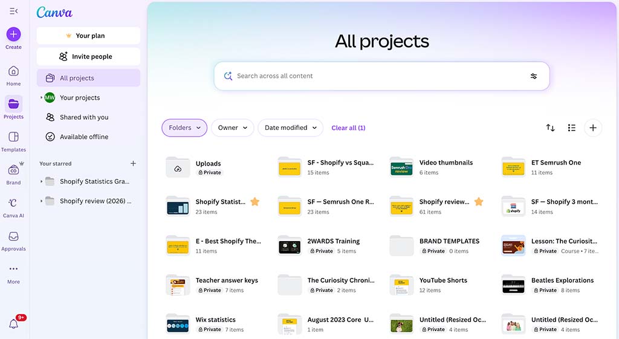Click the sort order arrows icon
The height and width of the screenshot is (339, 619).
pyautogui.click(x=550, y=128)
